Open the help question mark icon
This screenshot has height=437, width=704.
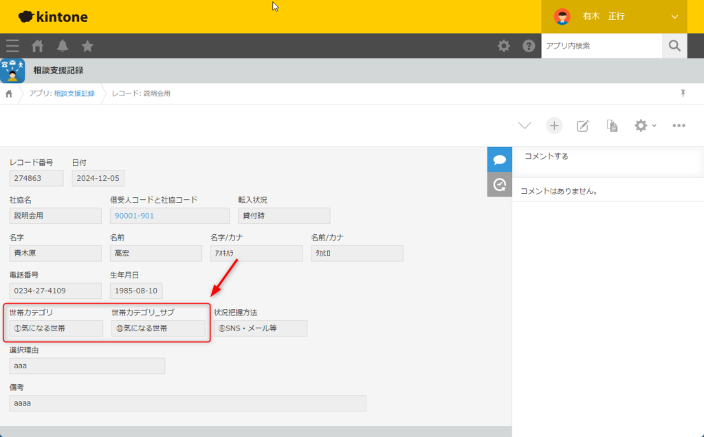coord(529,46)
